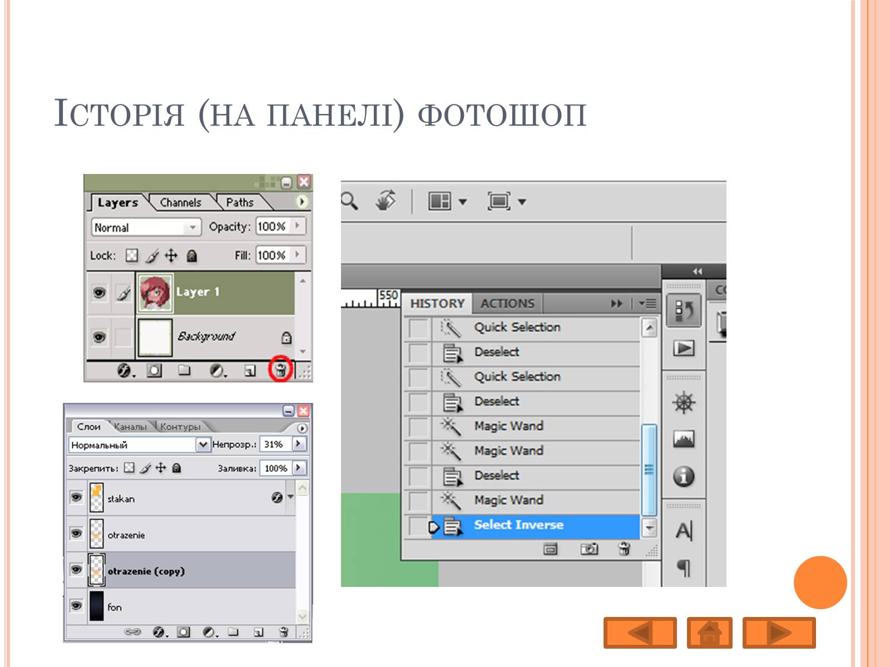
Task: Open History panel flyout menu
Action: [x=647, y=303]
